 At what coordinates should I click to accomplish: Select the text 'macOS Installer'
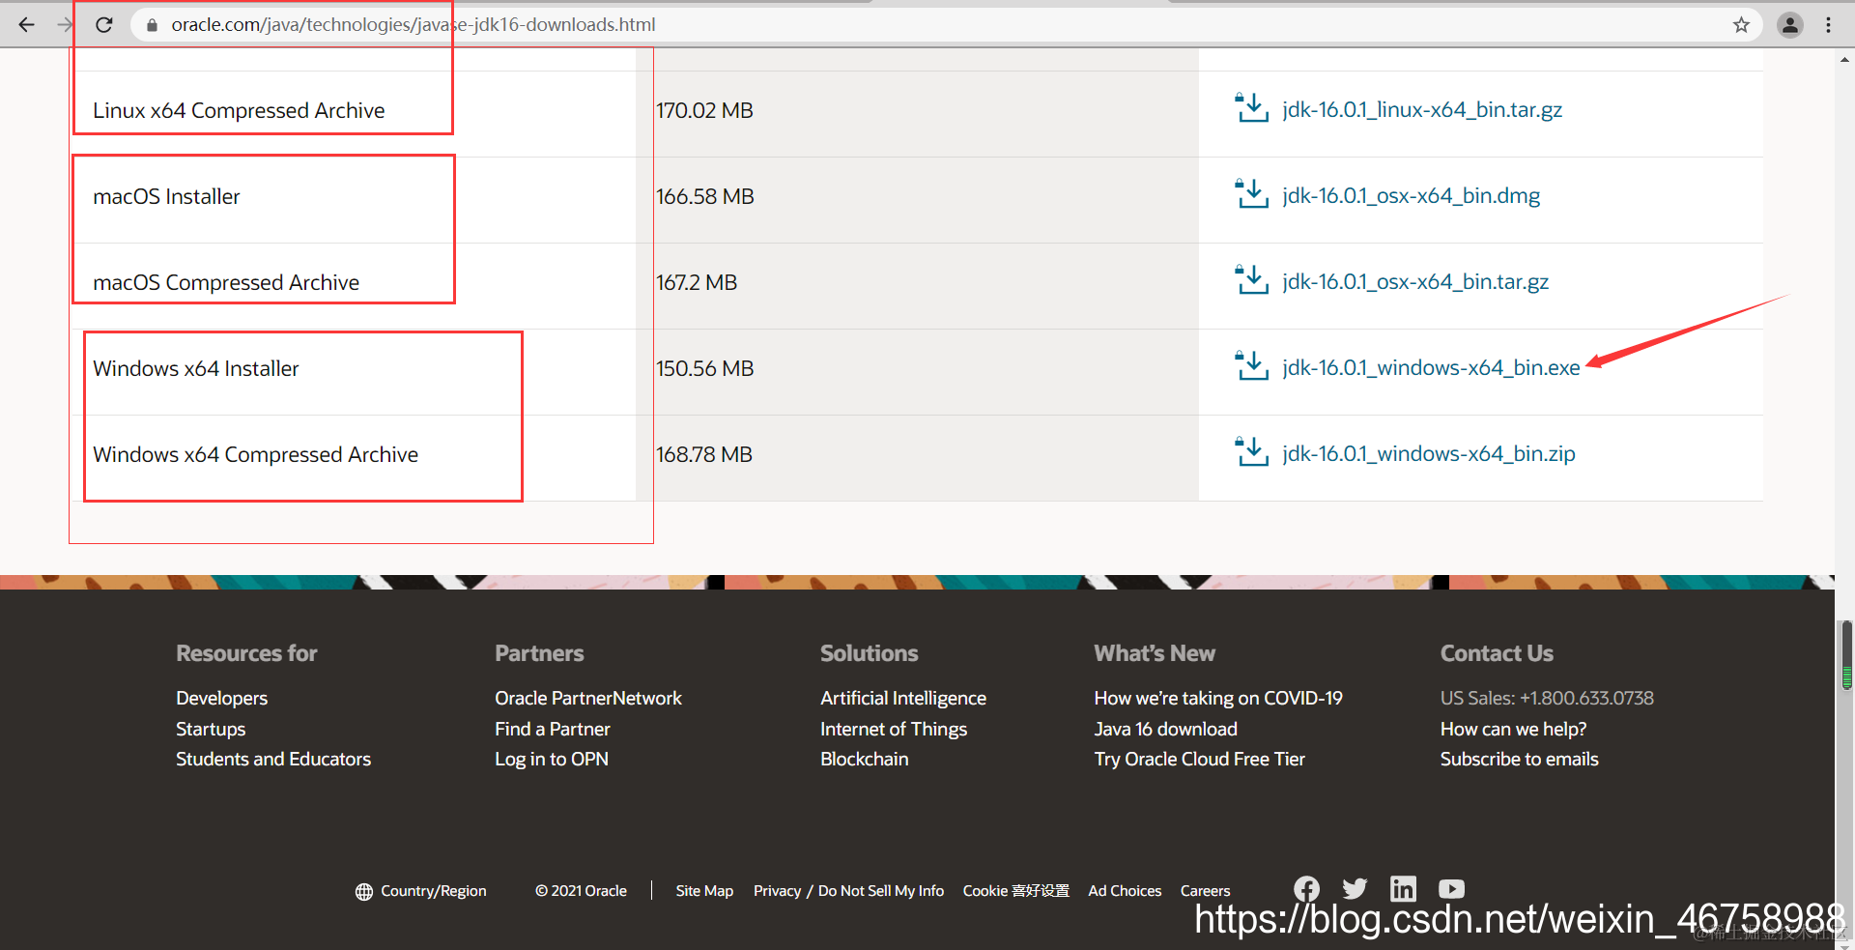(166, 196)
